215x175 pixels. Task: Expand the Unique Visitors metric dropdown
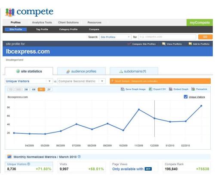pos(29,81)
